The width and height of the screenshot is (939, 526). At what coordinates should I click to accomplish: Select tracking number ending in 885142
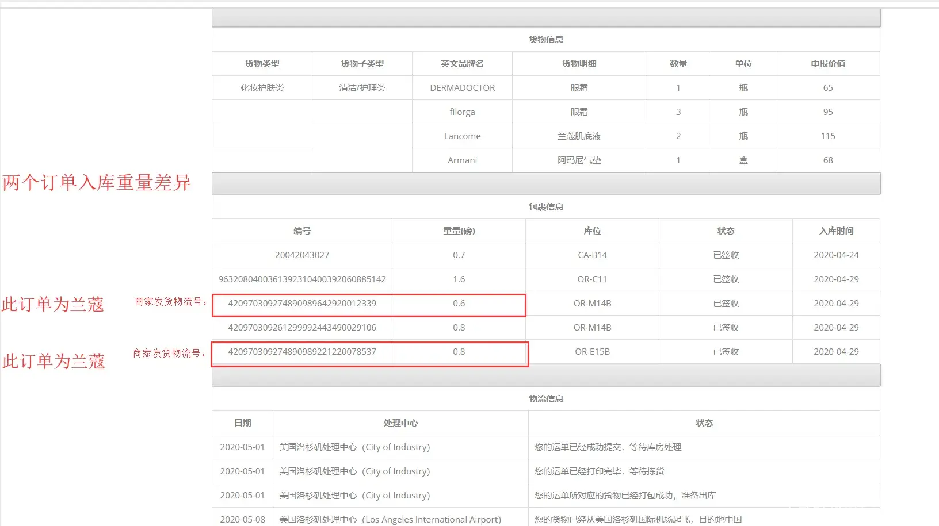302,279
